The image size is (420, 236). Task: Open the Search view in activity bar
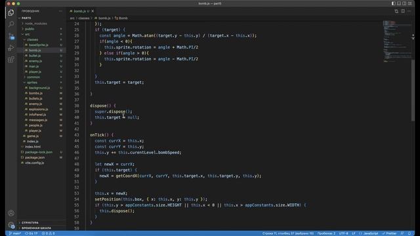click(11, 24)
